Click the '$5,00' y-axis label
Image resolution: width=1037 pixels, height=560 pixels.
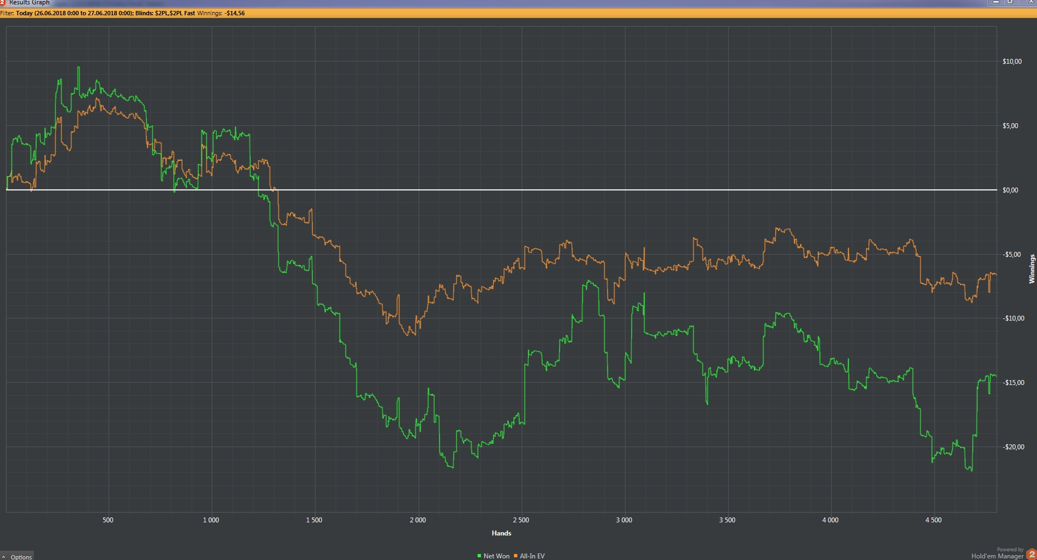point(1010,126)
